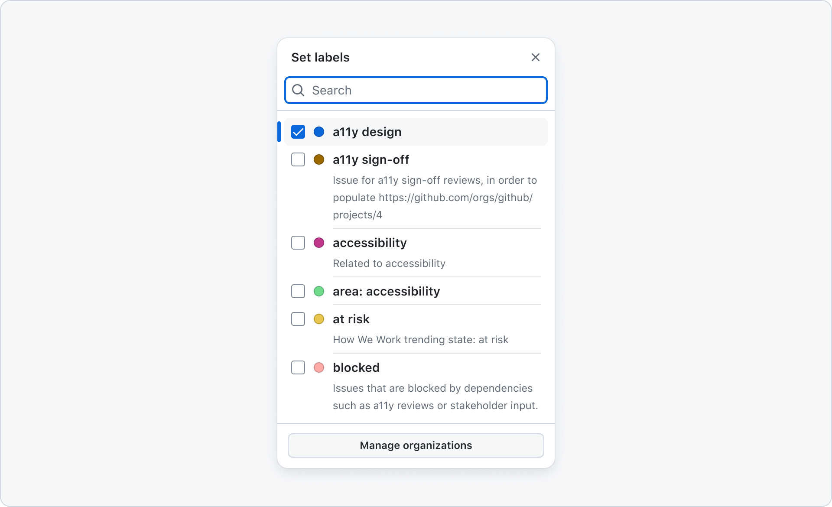
Task: Click the Manage organizations button
Action: pos(416,445)
